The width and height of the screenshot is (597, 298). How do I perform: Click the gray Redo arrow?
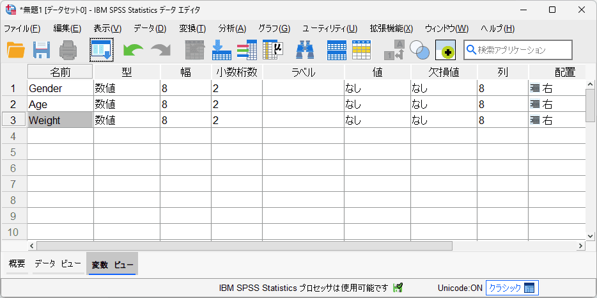click(160, 51)
